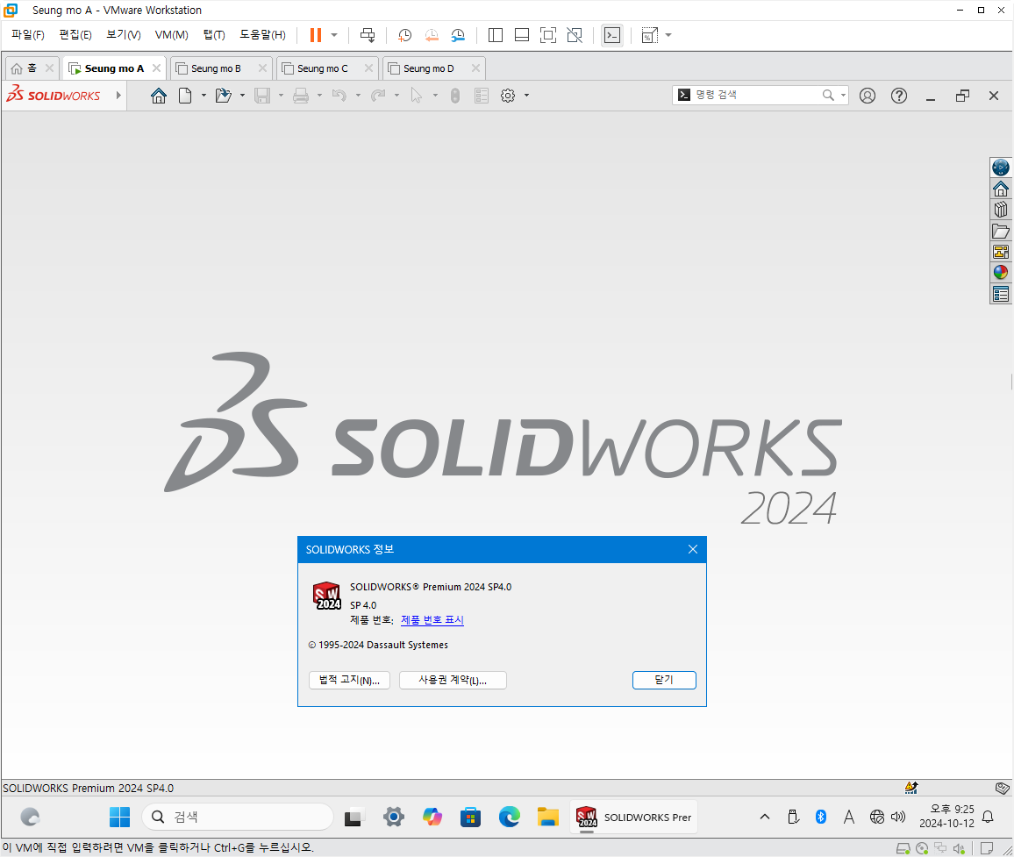Viewport: 1014px width, 857px height.
Task: Click the SOLIDWORKS Welcome home icon in toolbar
Action: (159, 96)
